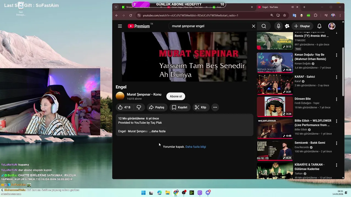Viewport: 351px width, 197px height.
Task: Start voice search with the microphone icon
Action: click(x=279, y=26)
